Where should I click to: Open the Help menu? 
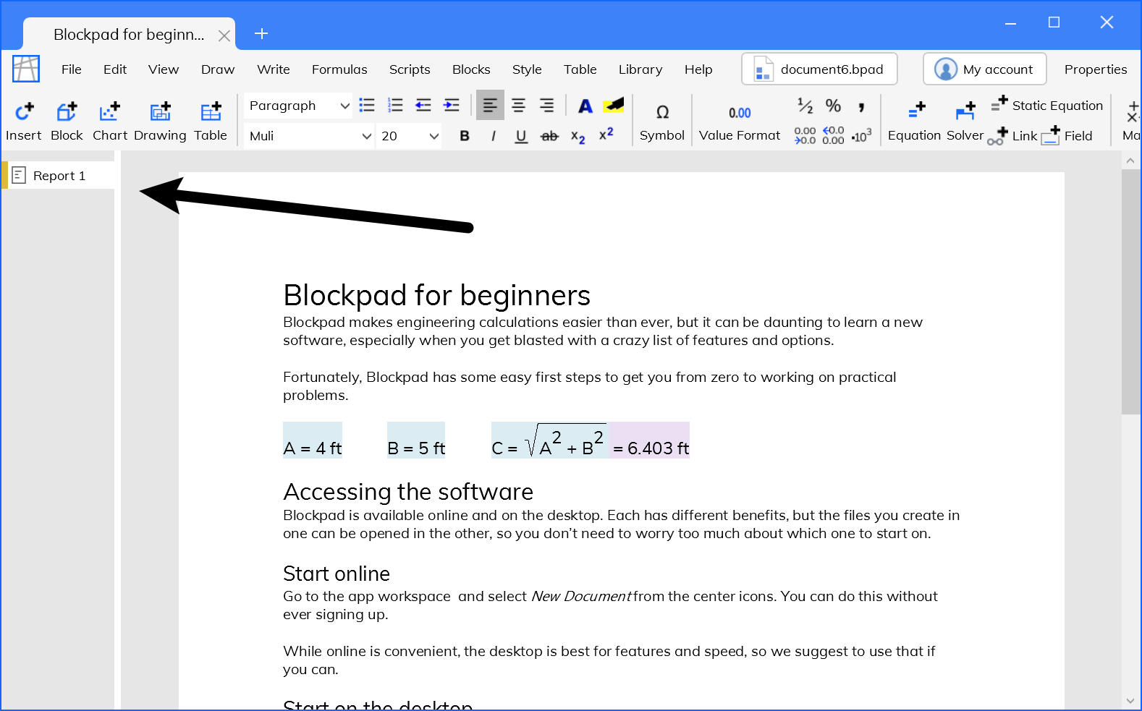pyautogui.click(x=698, y=69)
